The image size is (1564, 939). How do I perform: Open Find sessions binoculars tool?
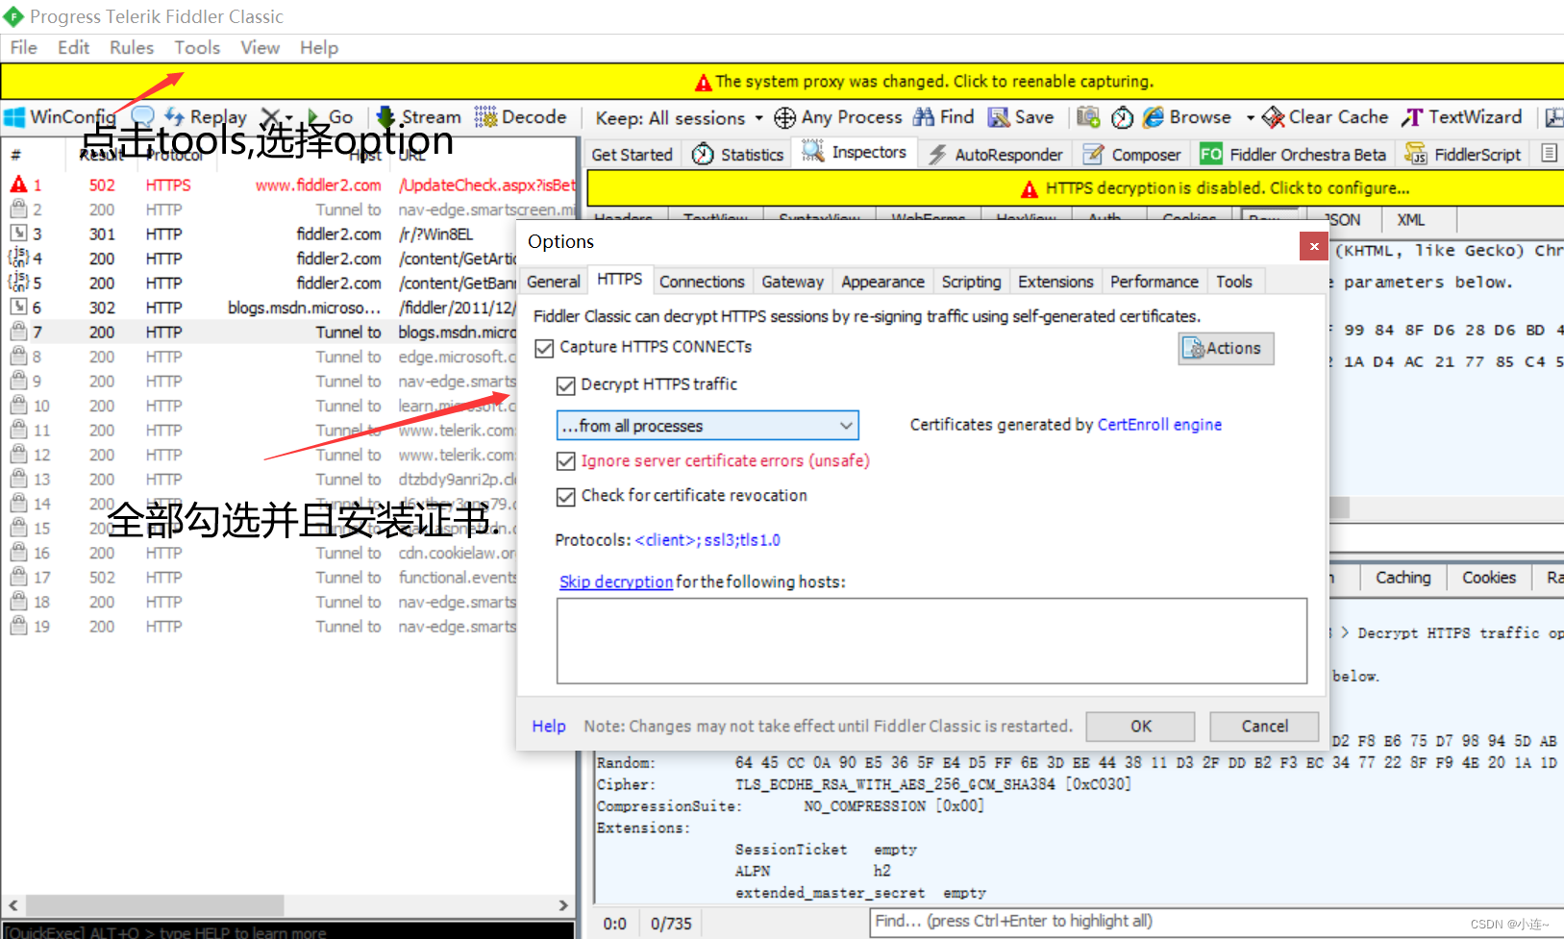coord(944,117)
